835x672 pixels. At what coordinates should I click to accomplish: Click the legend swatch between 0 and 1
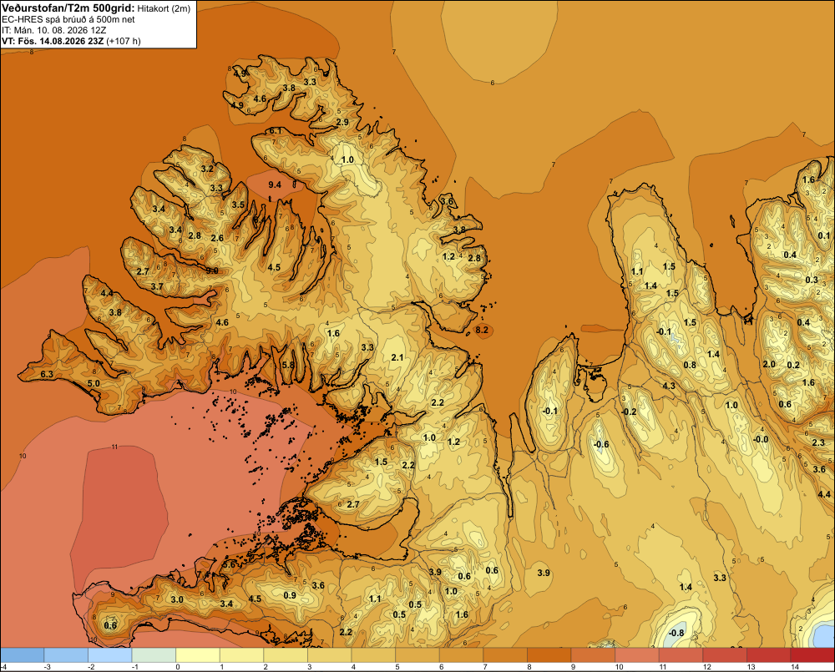pyautogui.click(x=198, y=654)
